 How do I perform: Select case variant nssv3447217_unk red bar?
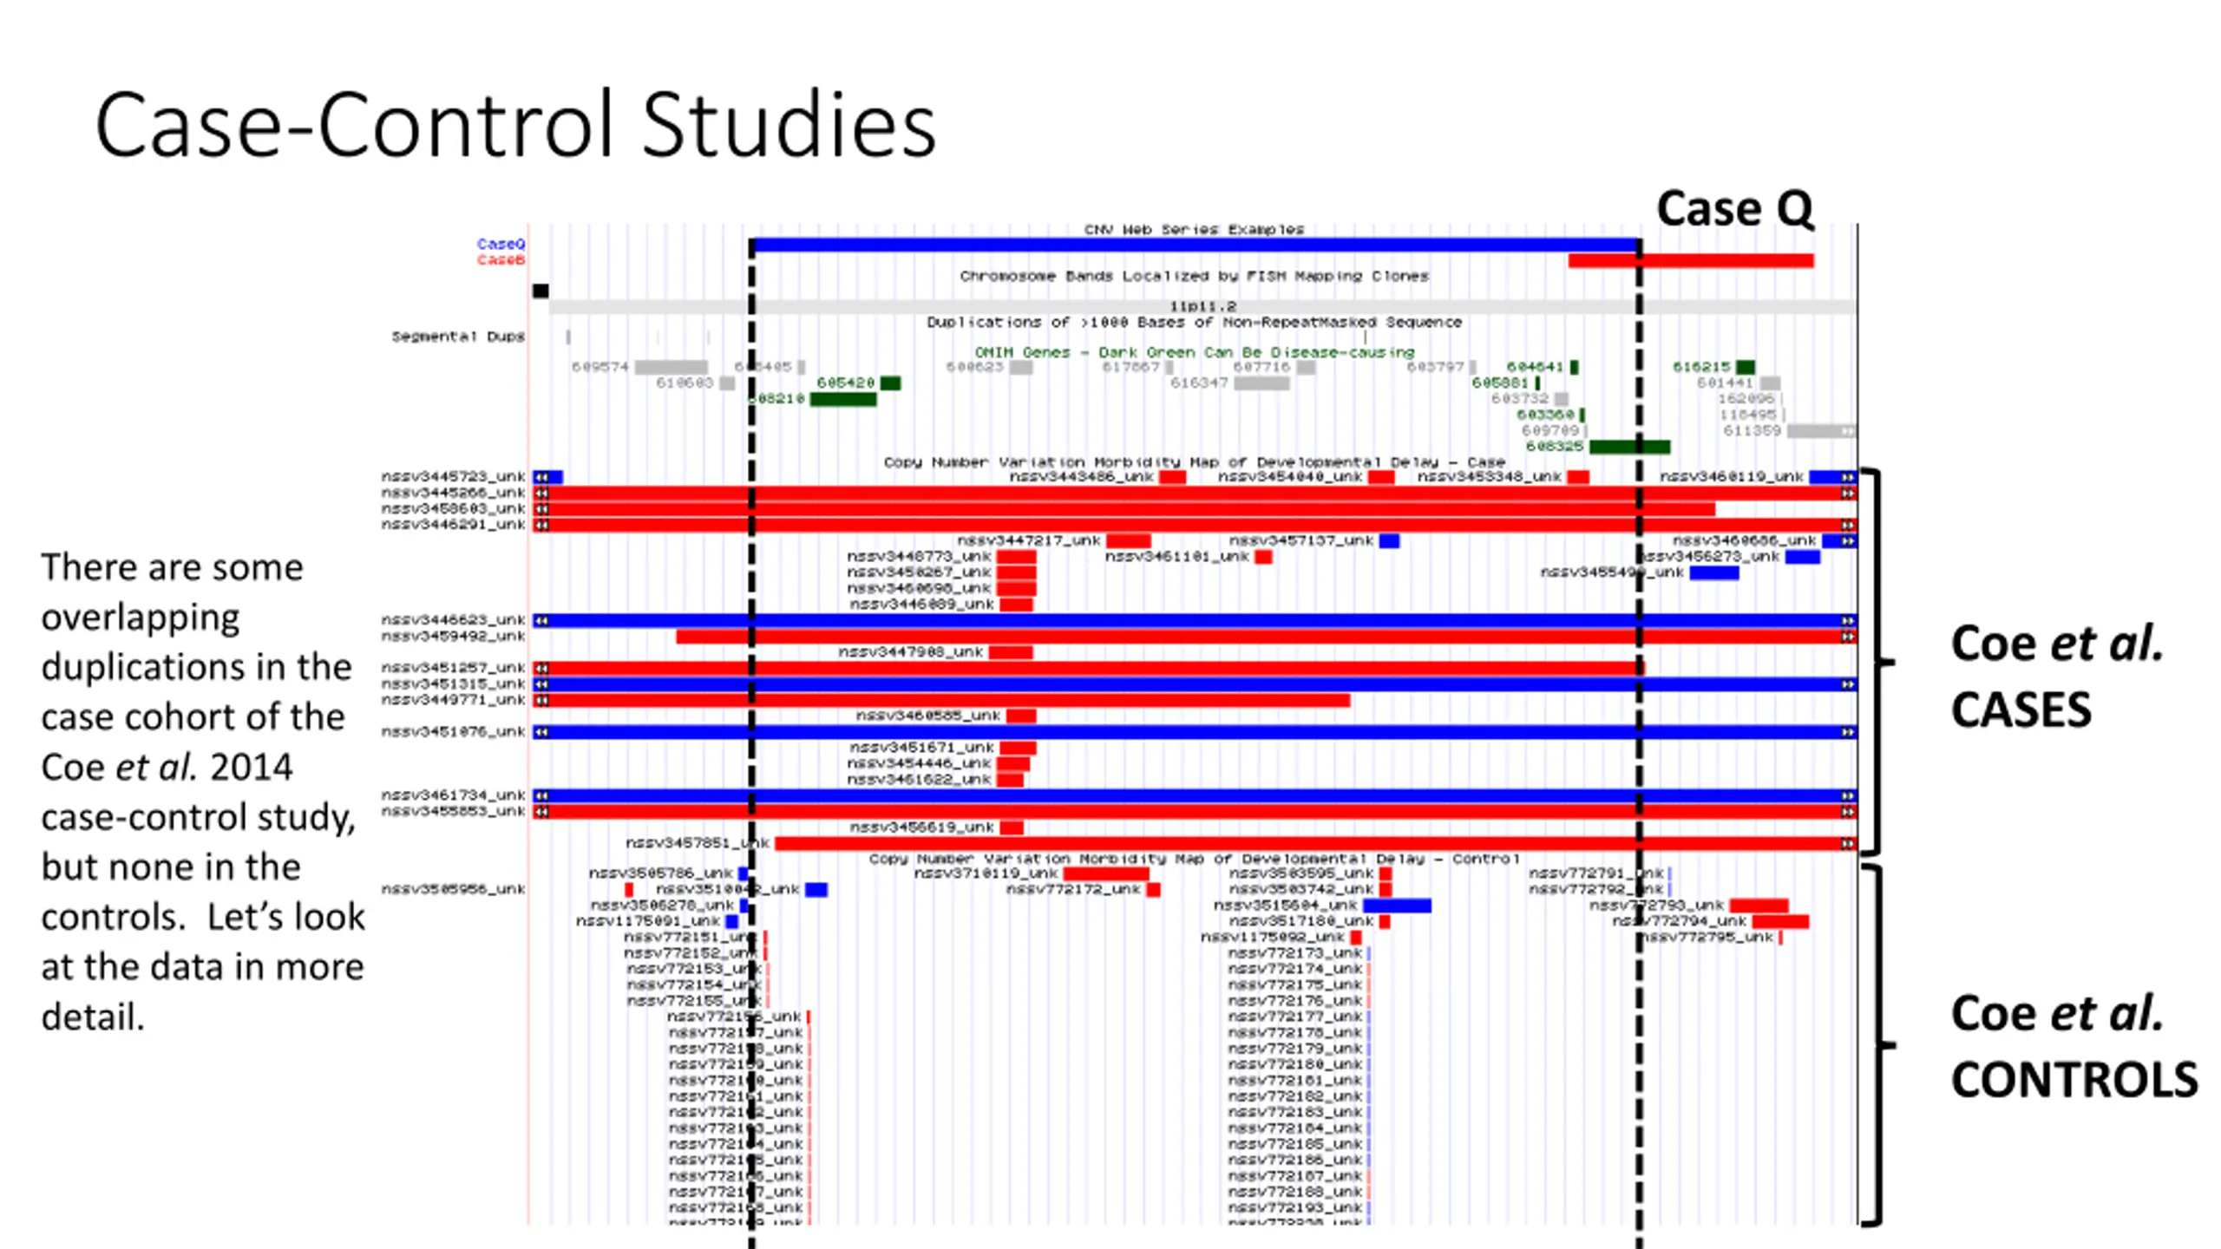[1129, 541]
